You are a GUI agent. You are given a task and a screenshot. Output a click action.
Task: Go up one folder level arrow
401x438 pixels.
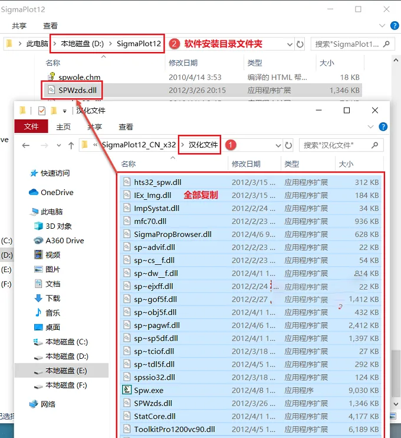click(71, 145)
